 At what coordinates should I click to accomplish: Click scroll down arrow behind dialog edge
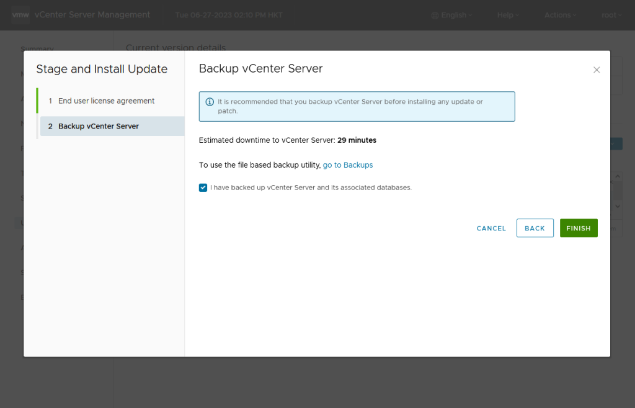click(x=617, y=206)
